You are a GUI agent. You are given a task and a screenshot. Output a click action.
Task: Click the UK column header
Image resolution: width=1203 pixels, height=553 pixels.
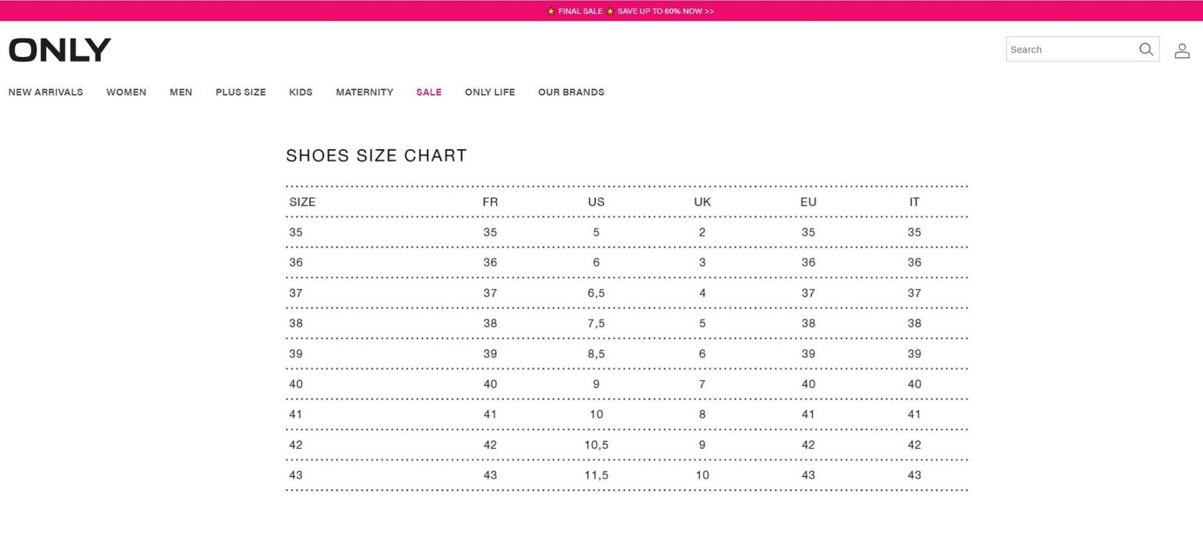702,202
